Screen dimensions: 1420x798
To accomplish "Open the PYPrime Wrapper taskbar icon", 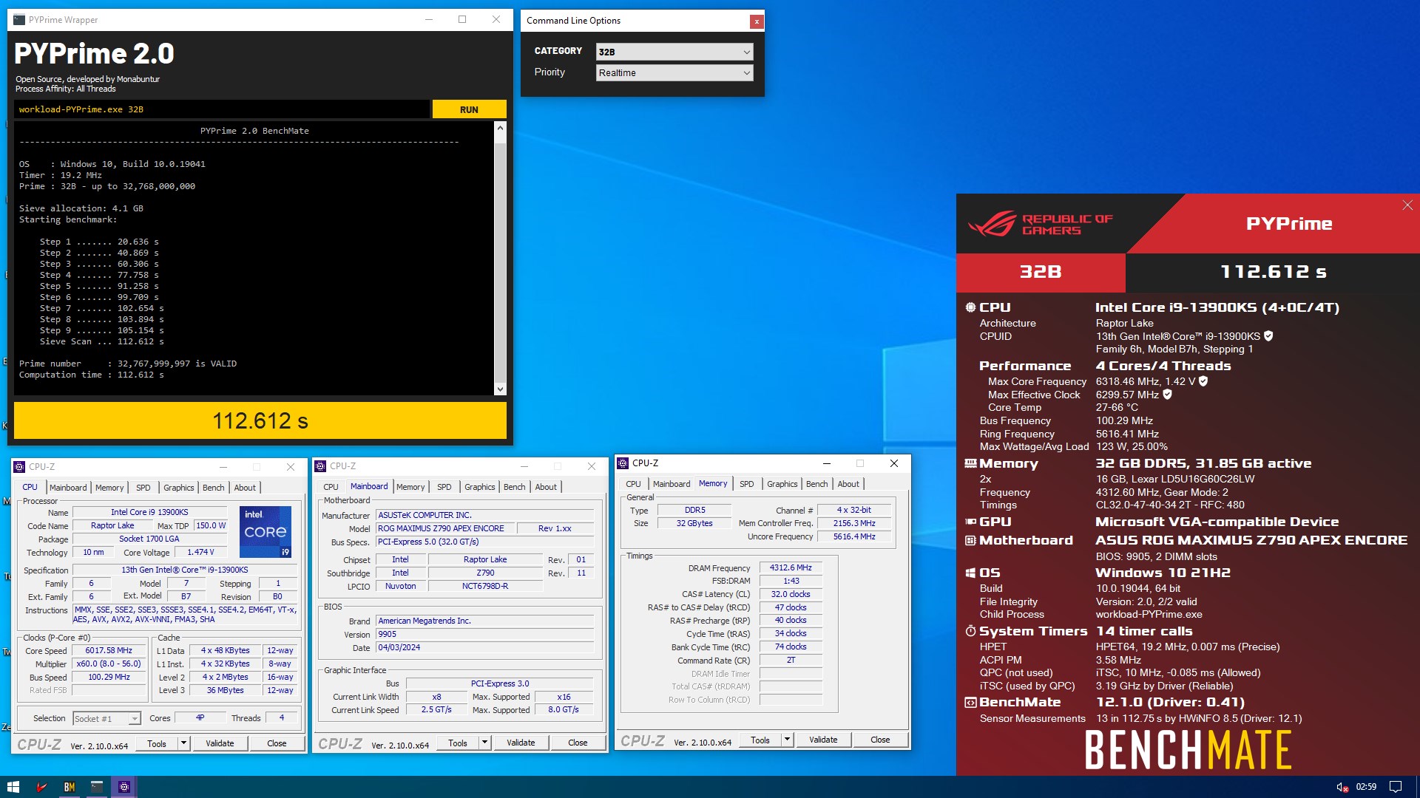I will point(97,787).
